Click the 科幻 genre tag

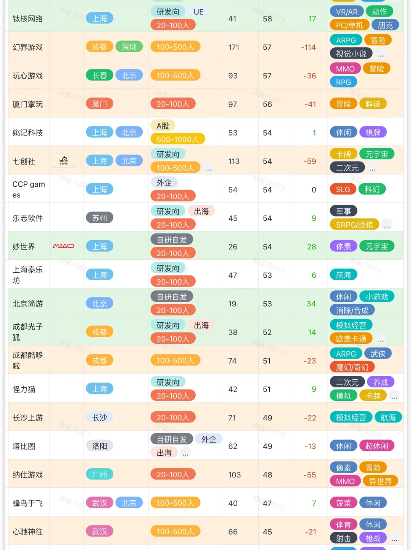click(372, 189)
